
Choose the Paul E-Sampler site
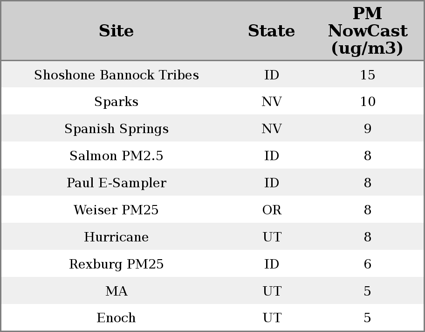pos(116,183)
